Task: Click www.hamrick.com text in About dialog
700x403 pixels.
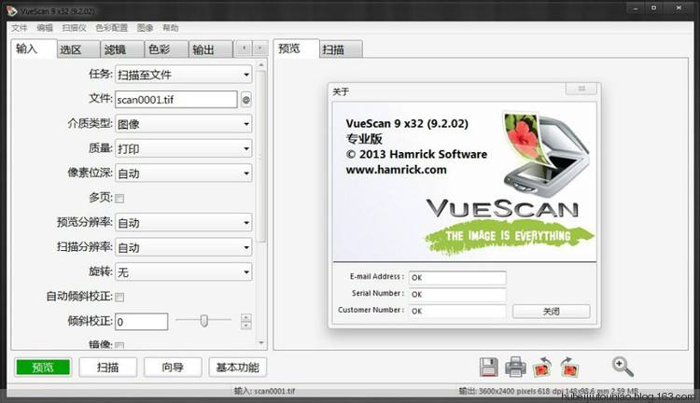Action: point(396,170)
